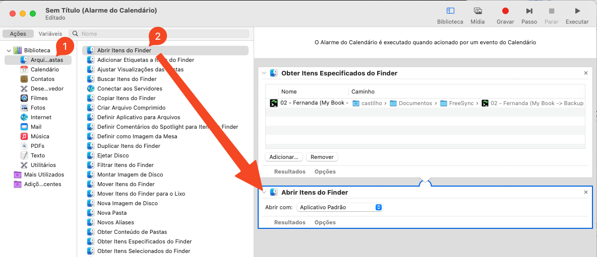The image size is (597, 257).
Task: Open the Mídia browser icon
Action: click(x=477, y=11)
